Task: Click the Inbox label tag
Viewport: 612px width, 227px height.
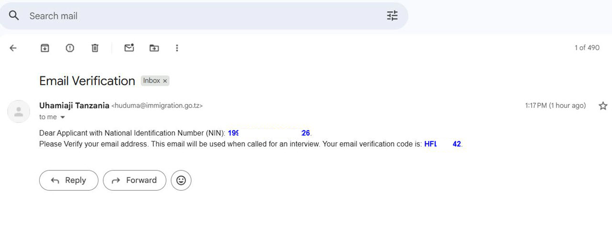Action: (x=152, y=81)
